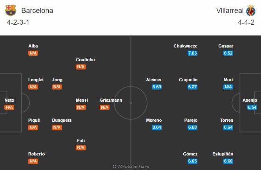Screen dimensions: 261x170
Task: Select Coutinho's player name
Action: click(85, 60)
